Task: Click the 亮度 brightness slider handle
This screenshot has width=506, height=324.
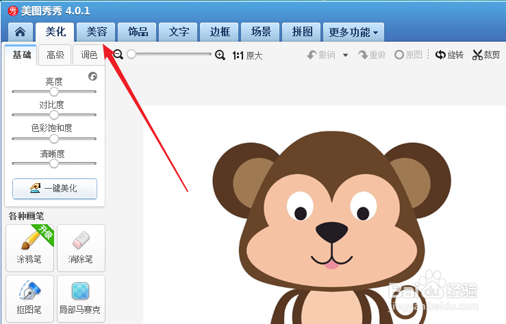Action: [x=54, y=92]
